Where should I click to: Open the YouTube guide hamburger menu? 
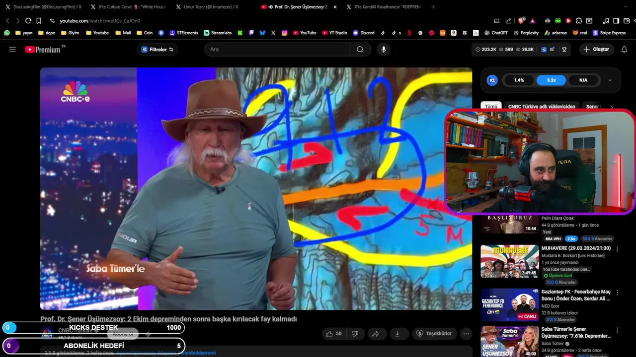(12, 50)
